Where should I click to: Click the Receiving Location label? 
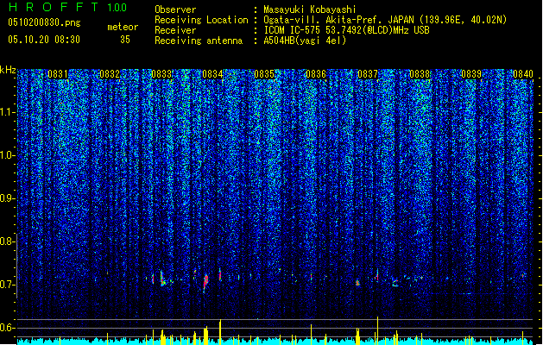pos(201,20)
